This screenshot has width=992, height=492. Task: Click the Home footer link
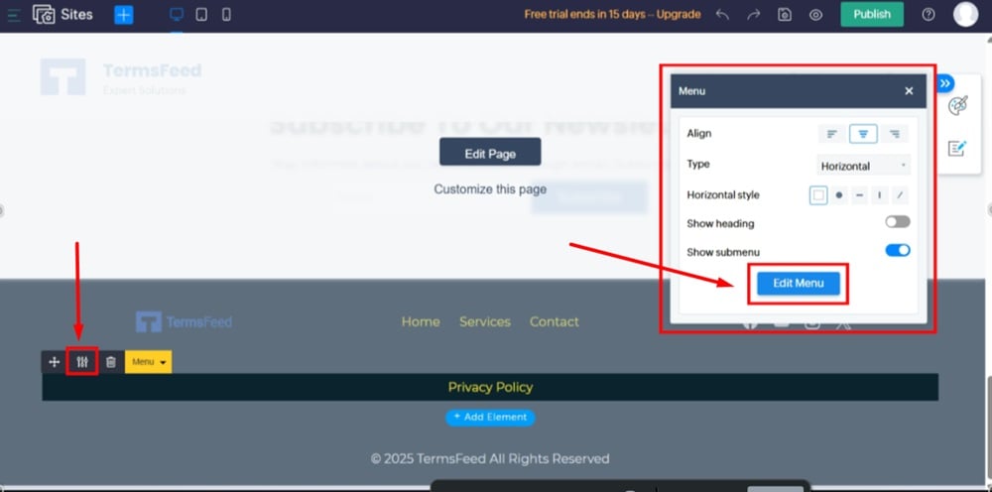pyautogui.click(x=421, y=322)
